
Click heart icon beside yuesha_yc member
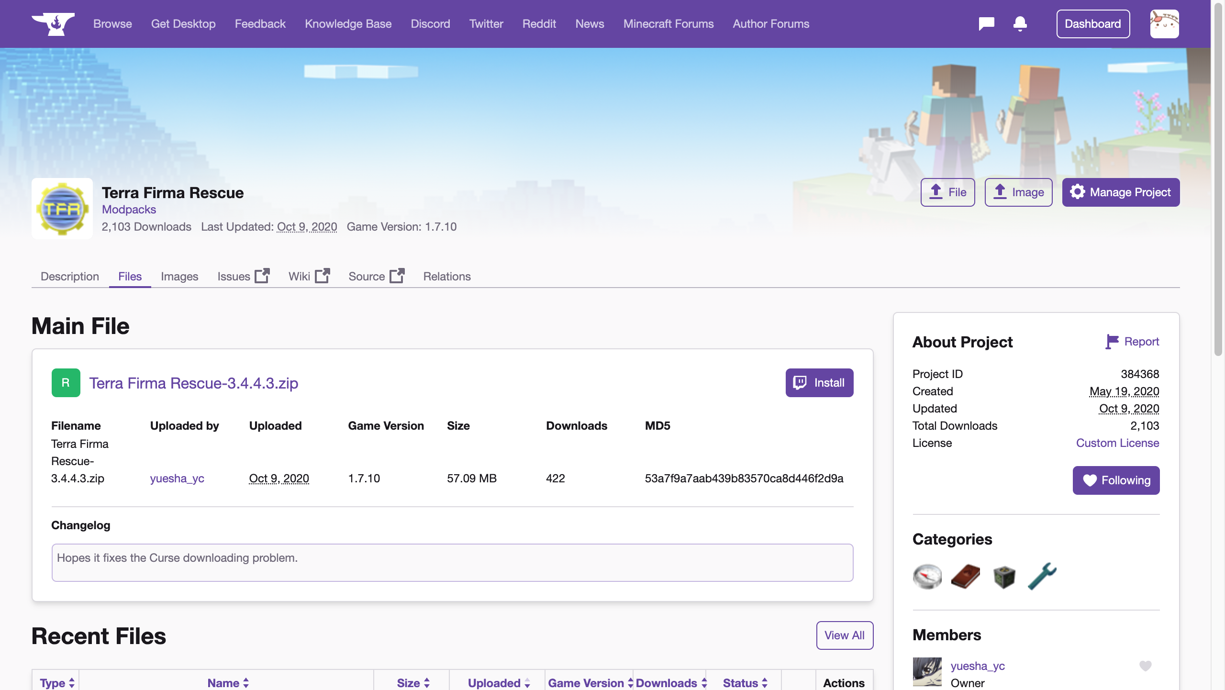1145,666
